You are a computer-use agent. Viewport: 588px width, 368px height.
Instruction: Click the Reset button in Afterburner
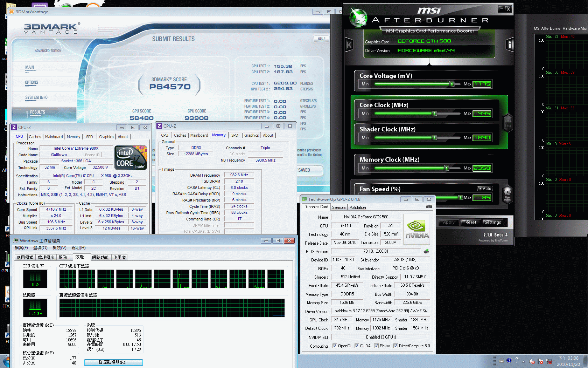point(470,223)
